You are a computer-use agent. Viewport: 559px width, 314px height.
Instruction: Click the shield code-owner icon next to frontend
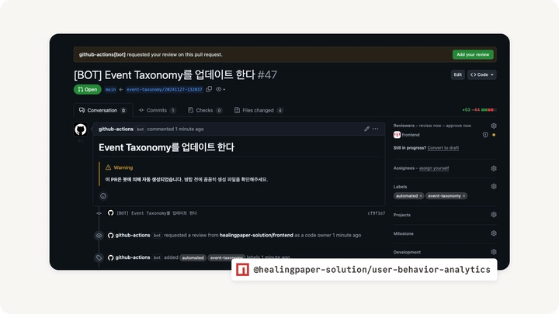(x=485, y=135)
